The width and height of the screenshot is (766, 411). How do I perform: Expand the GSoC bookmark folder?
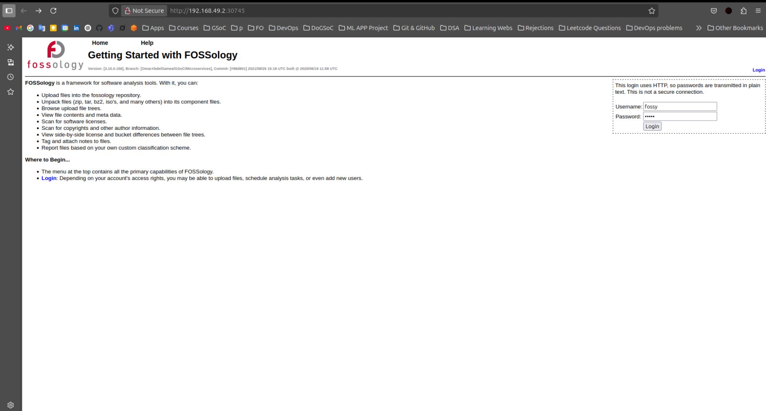coord(215,28)
